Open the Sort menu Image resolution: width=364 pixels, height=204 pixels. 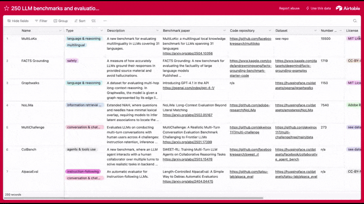(80, 21)
